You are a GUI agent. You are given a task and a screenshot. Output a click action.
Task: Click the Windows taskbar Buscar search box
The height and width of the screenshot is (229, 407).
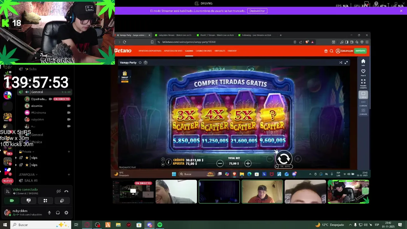coord(41,225)
